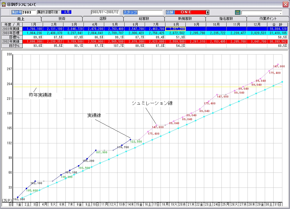Open the 店販 tab
This screenshot has width=290, height=209.
click(103, 19)
